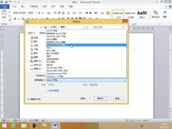Open File Explorer from the taskbar
Screen dimensions: 172x129
coord(24,126)
